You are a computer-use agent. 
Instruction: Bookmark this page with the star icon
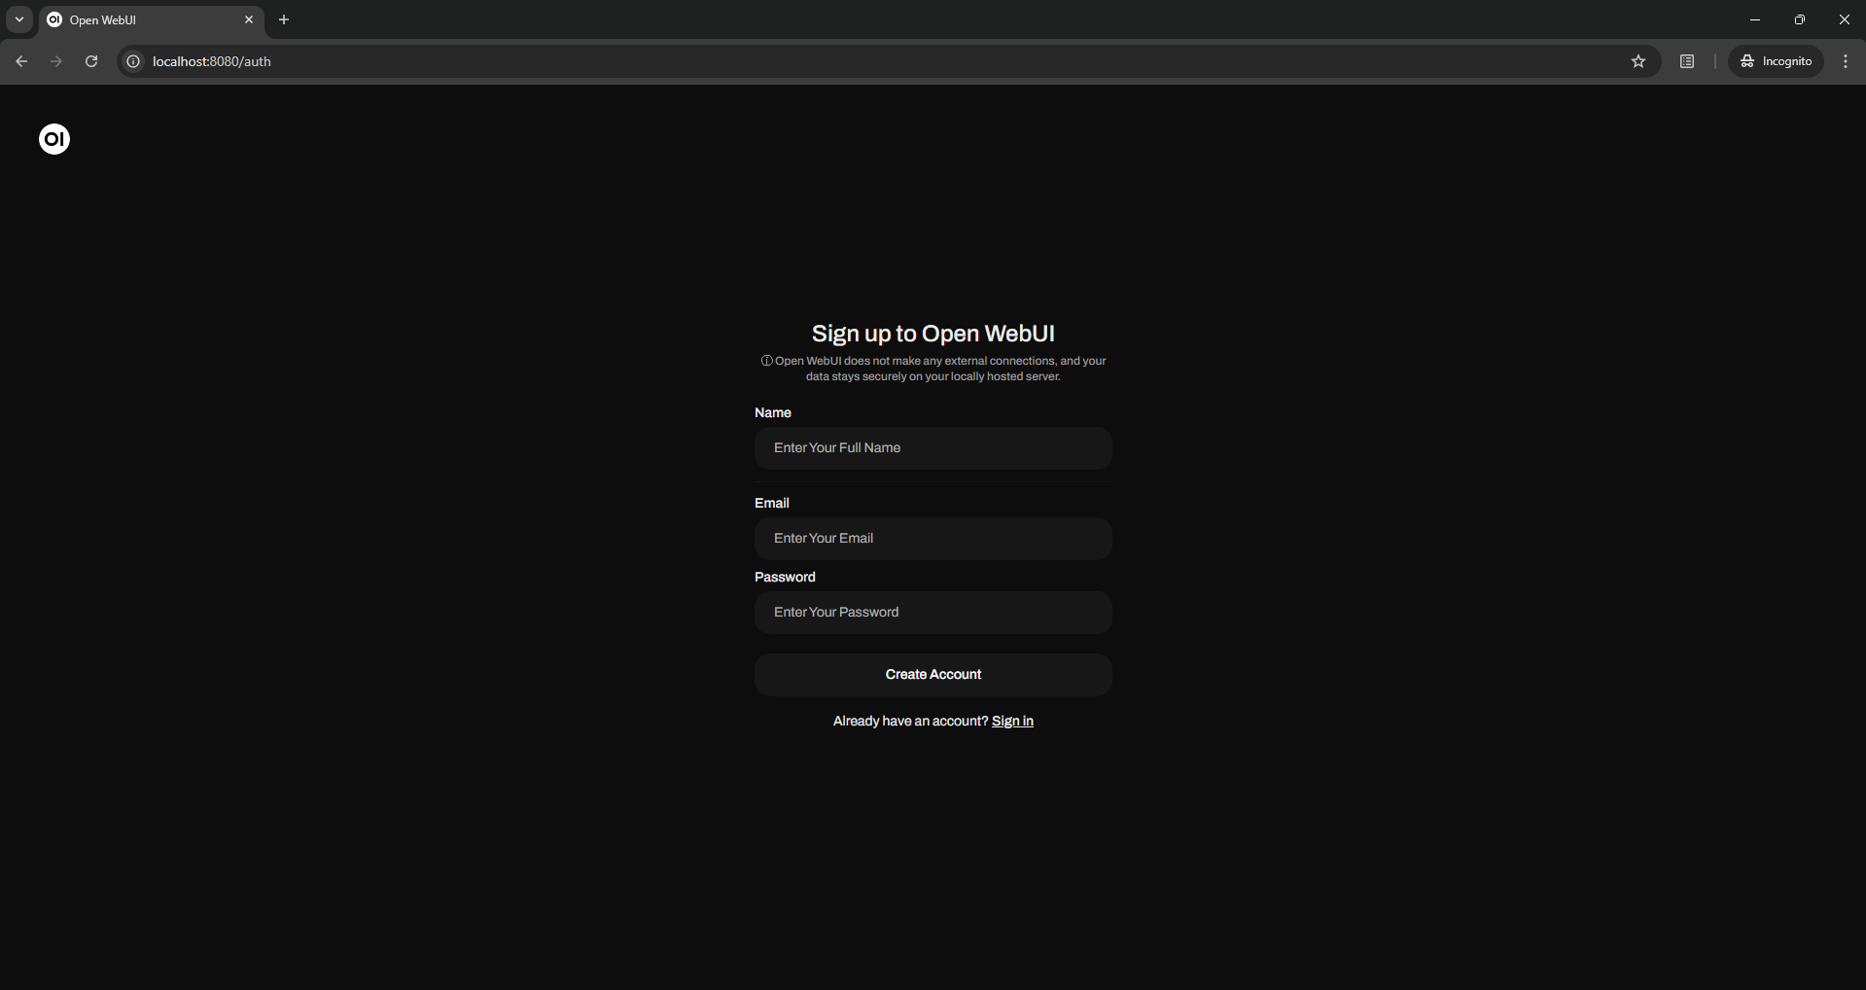pyautogui.click(x=1638, y=61)
